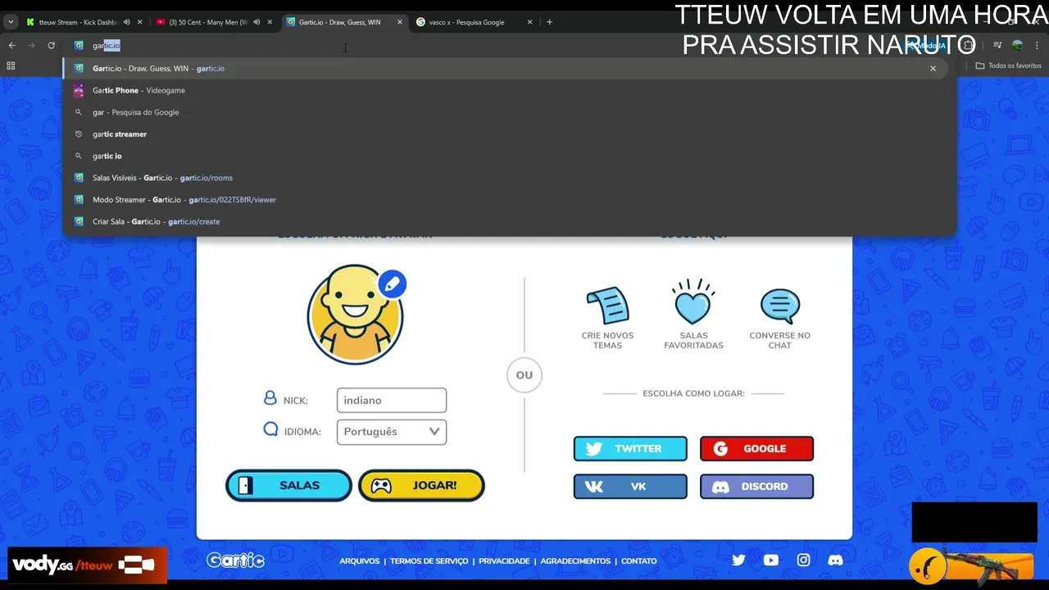
Task: Log in with the TWITTER button
Action: click(x=630, y=448)
